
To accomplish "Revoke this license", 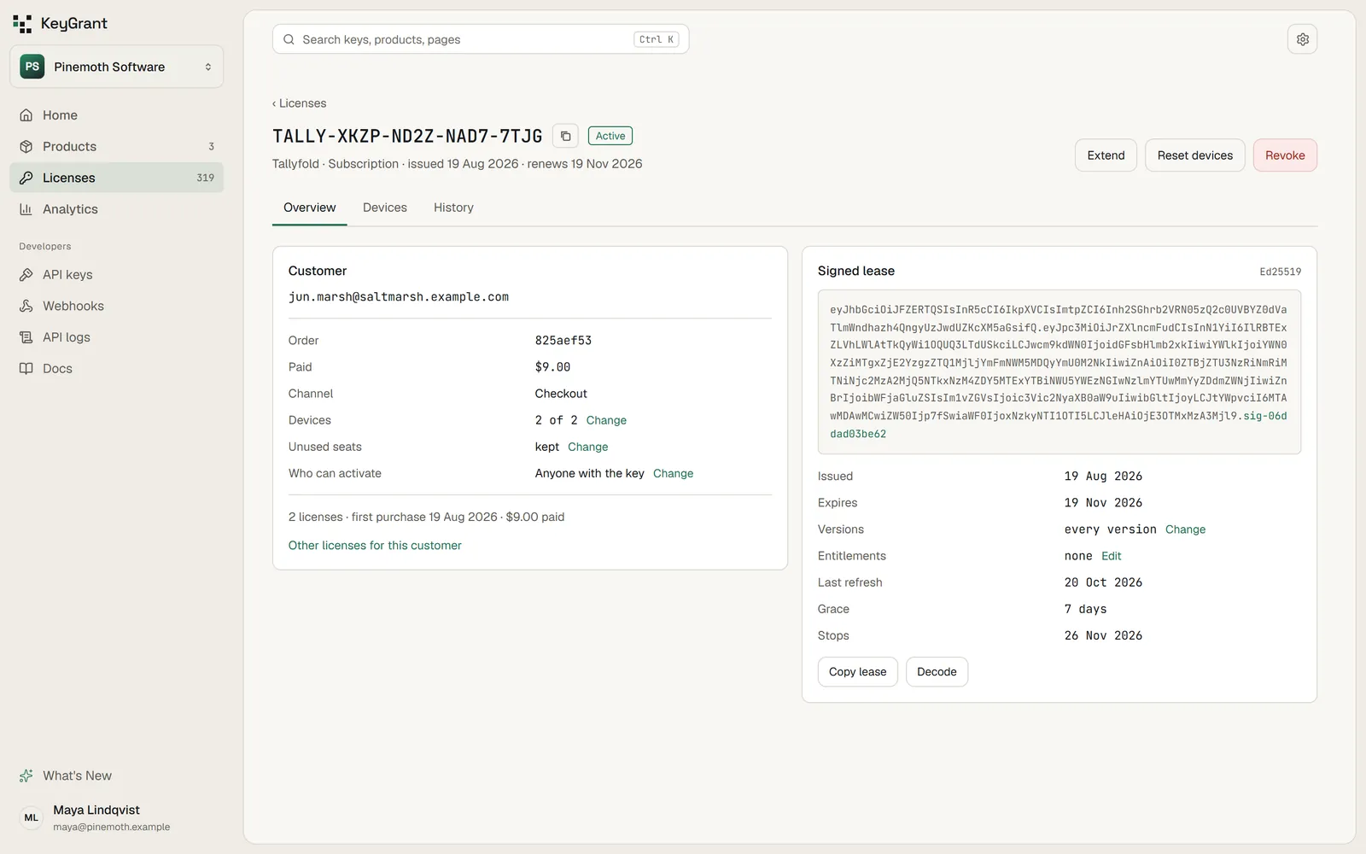I will [1285, 155].
